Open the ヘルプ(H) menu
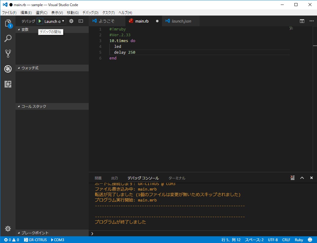This screenshot has height=243, width=317. (x=125, y=13)
